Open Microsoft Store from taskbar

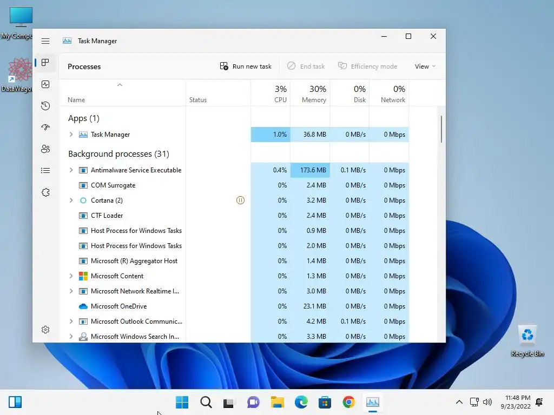pyautogui.click(x=325, y=402)
